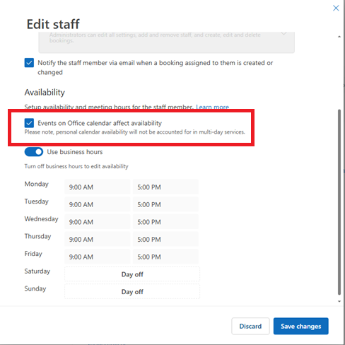Image resolution: width=345 pixels, height=345 pixels.
Task: Select Wednesday start time 9:00 AM
Action: point(98,222)
